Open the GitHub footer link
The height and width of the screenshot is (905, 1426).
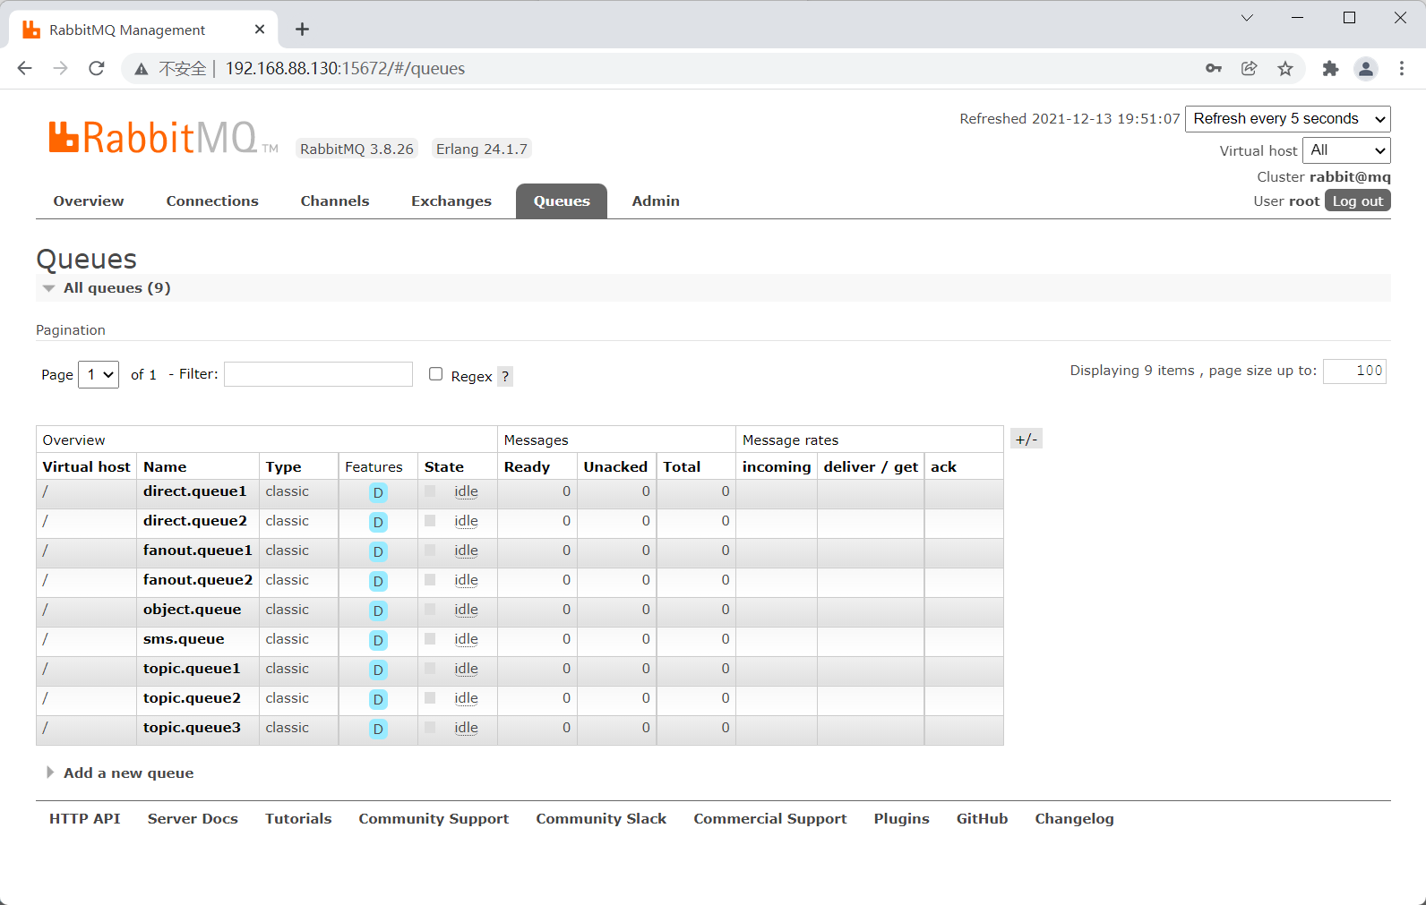982,819
